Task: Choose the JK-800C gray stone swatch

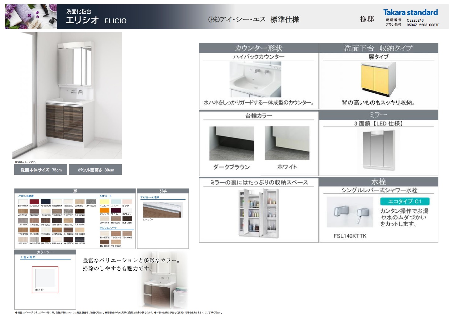Action: [x=91, y=202]
